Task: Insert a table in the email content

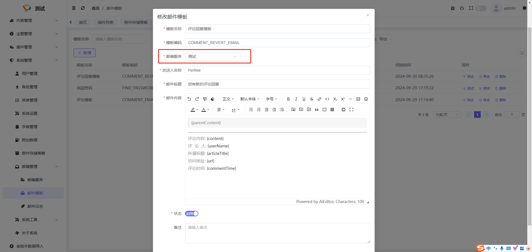Action: tap(332, 110)
